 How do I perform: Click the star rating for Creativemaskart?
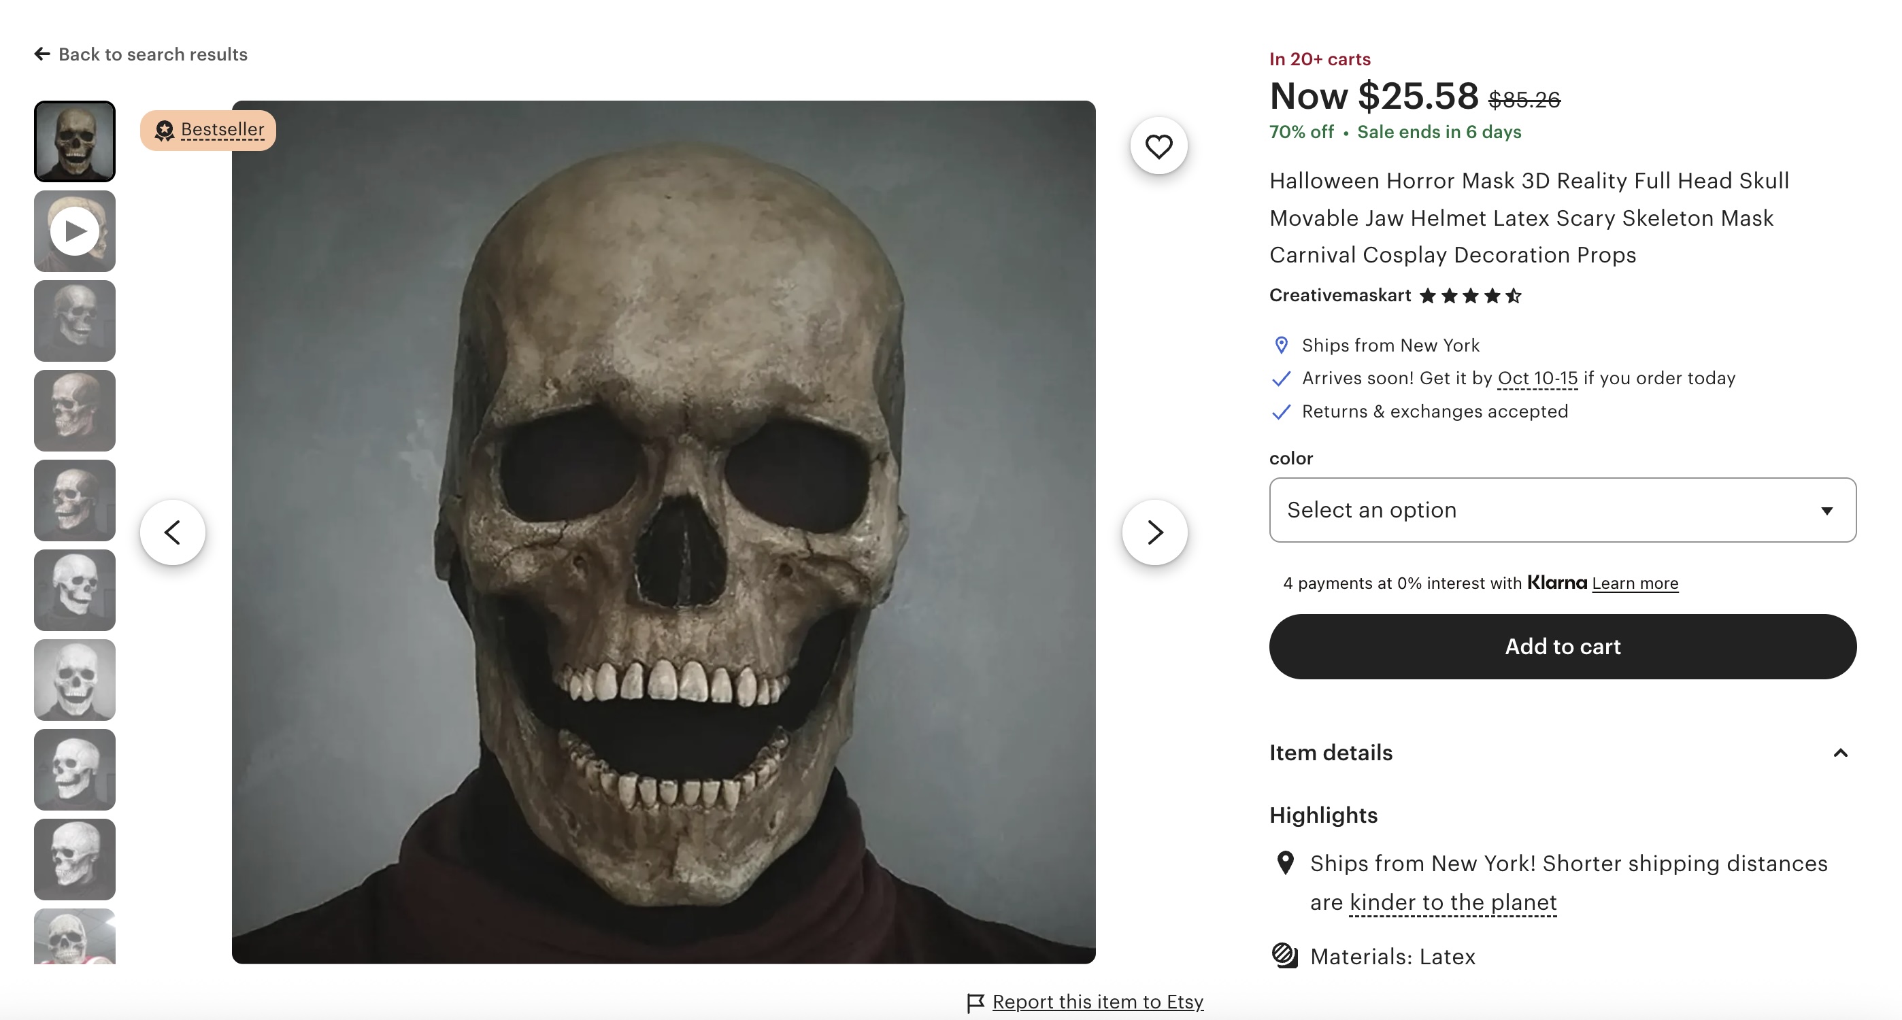[x=1470, y=296]
